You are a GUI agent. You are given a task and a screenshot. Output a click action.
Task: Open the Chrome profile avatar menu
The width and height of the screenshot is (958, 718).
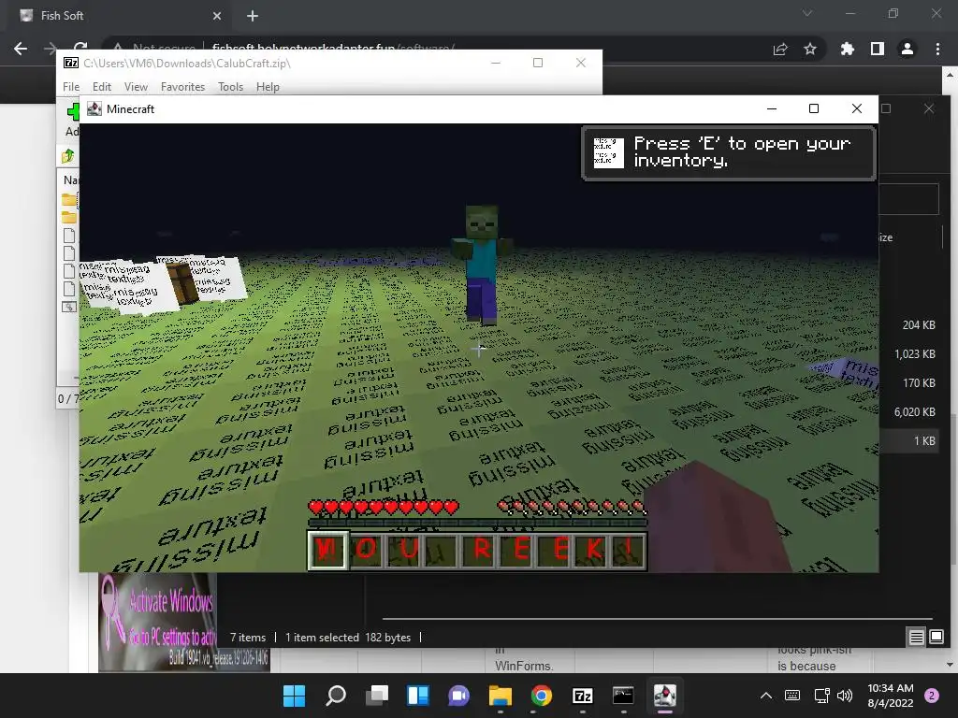907,49
